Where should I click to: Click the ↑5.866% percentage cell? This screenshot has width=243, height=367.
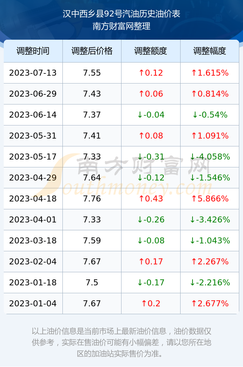pos(210,198)
